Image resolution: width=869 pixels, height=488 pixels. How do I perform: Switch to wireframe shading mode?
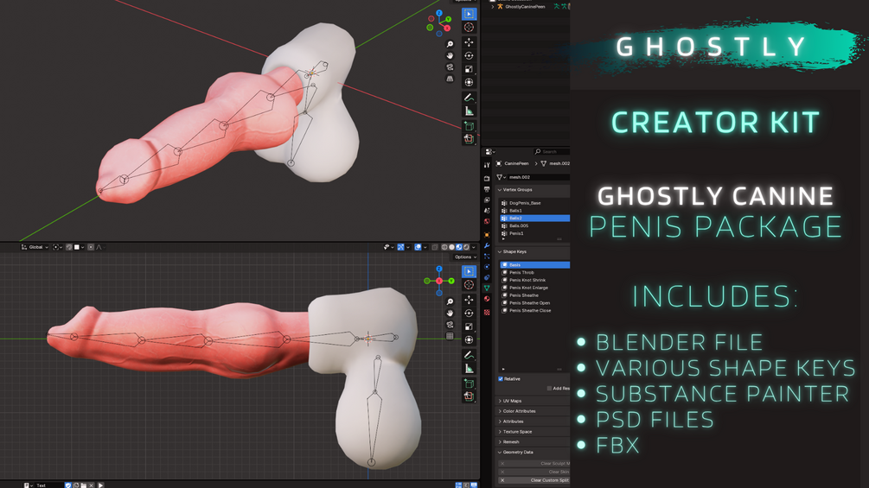[444, 247]
